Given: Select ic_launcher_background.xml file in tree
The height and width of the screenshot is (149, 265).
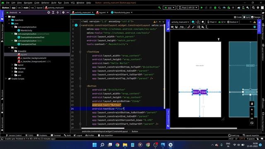Looking at the screenshot, I should click(x=32, y=58).
